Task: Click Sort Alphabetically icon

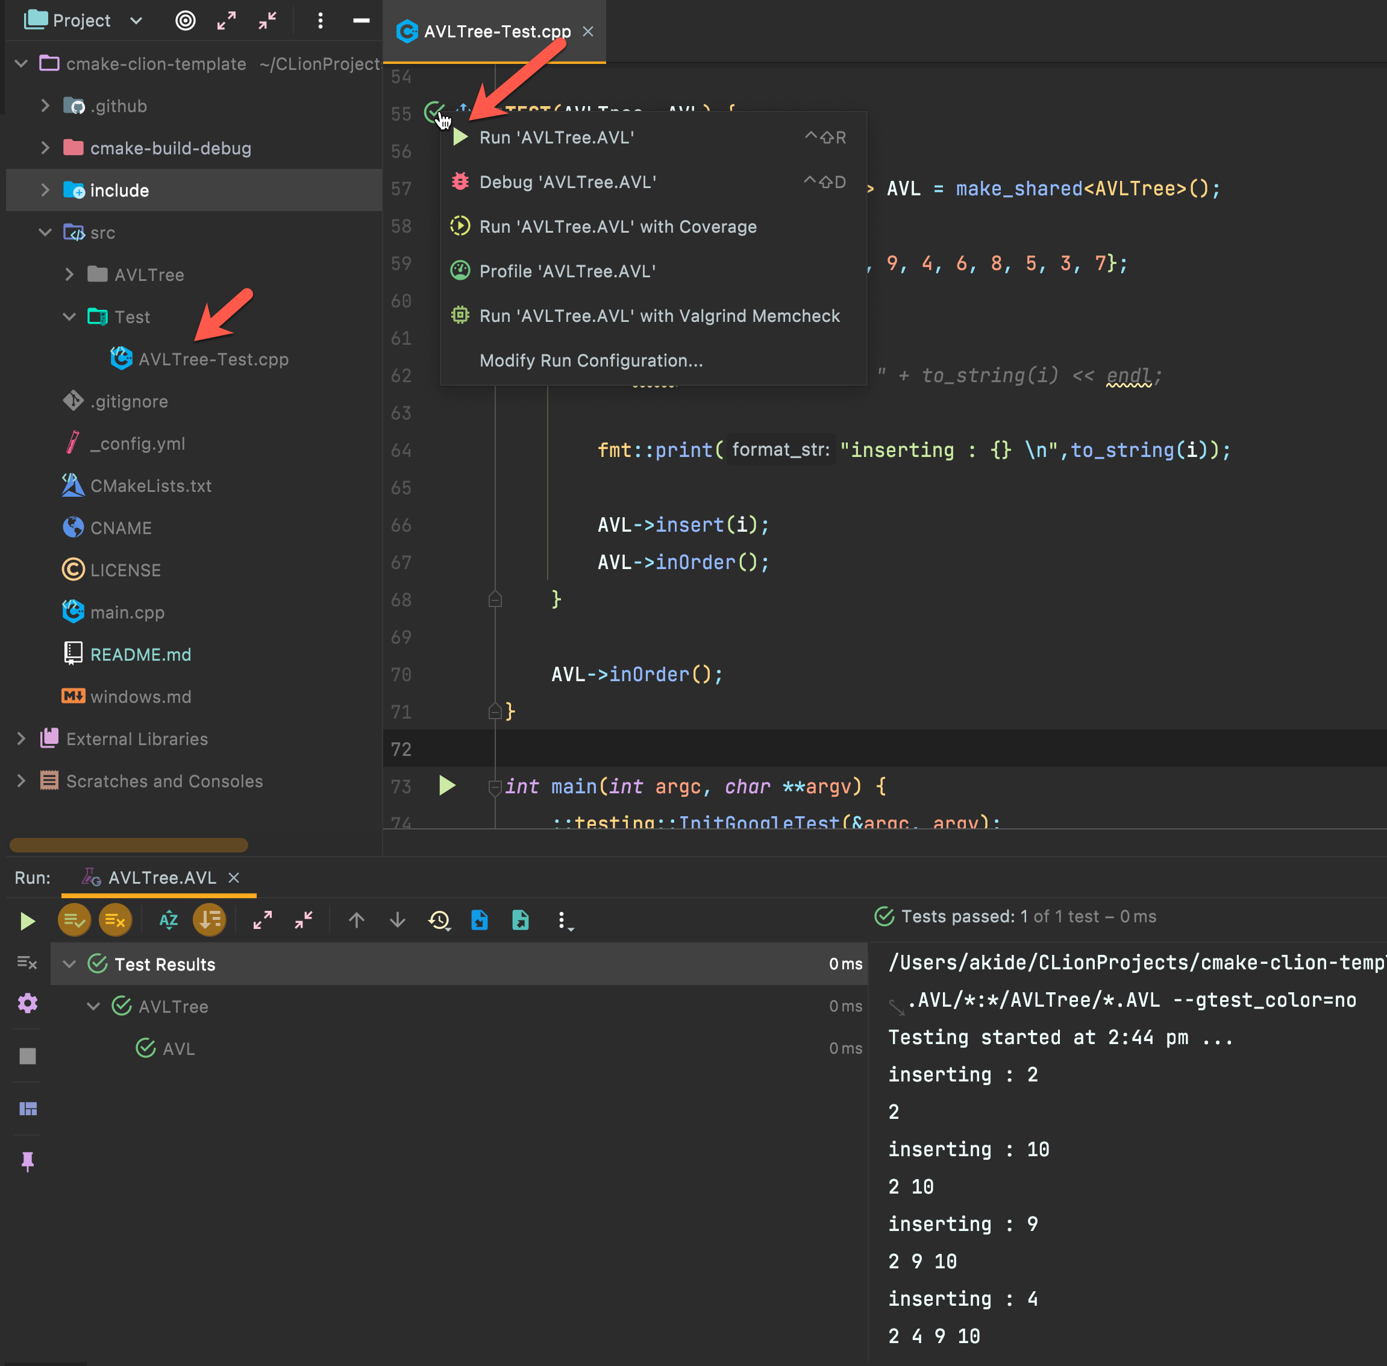Action: tap(169, 921)
